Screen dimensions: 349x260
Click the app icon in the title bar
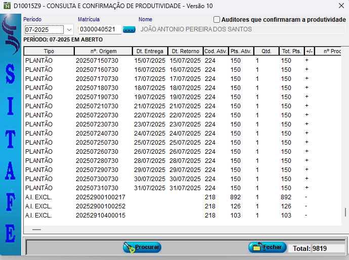(7, 6)
